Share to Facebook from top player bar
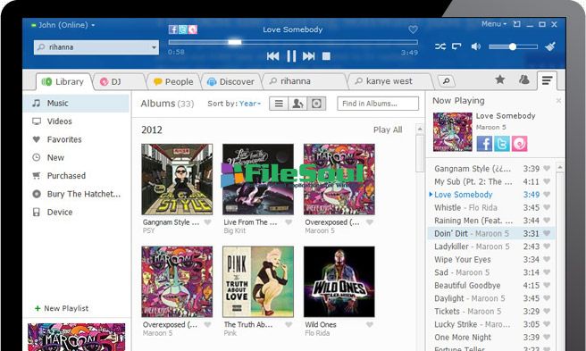The image size is (586, 351). (172, 29)
